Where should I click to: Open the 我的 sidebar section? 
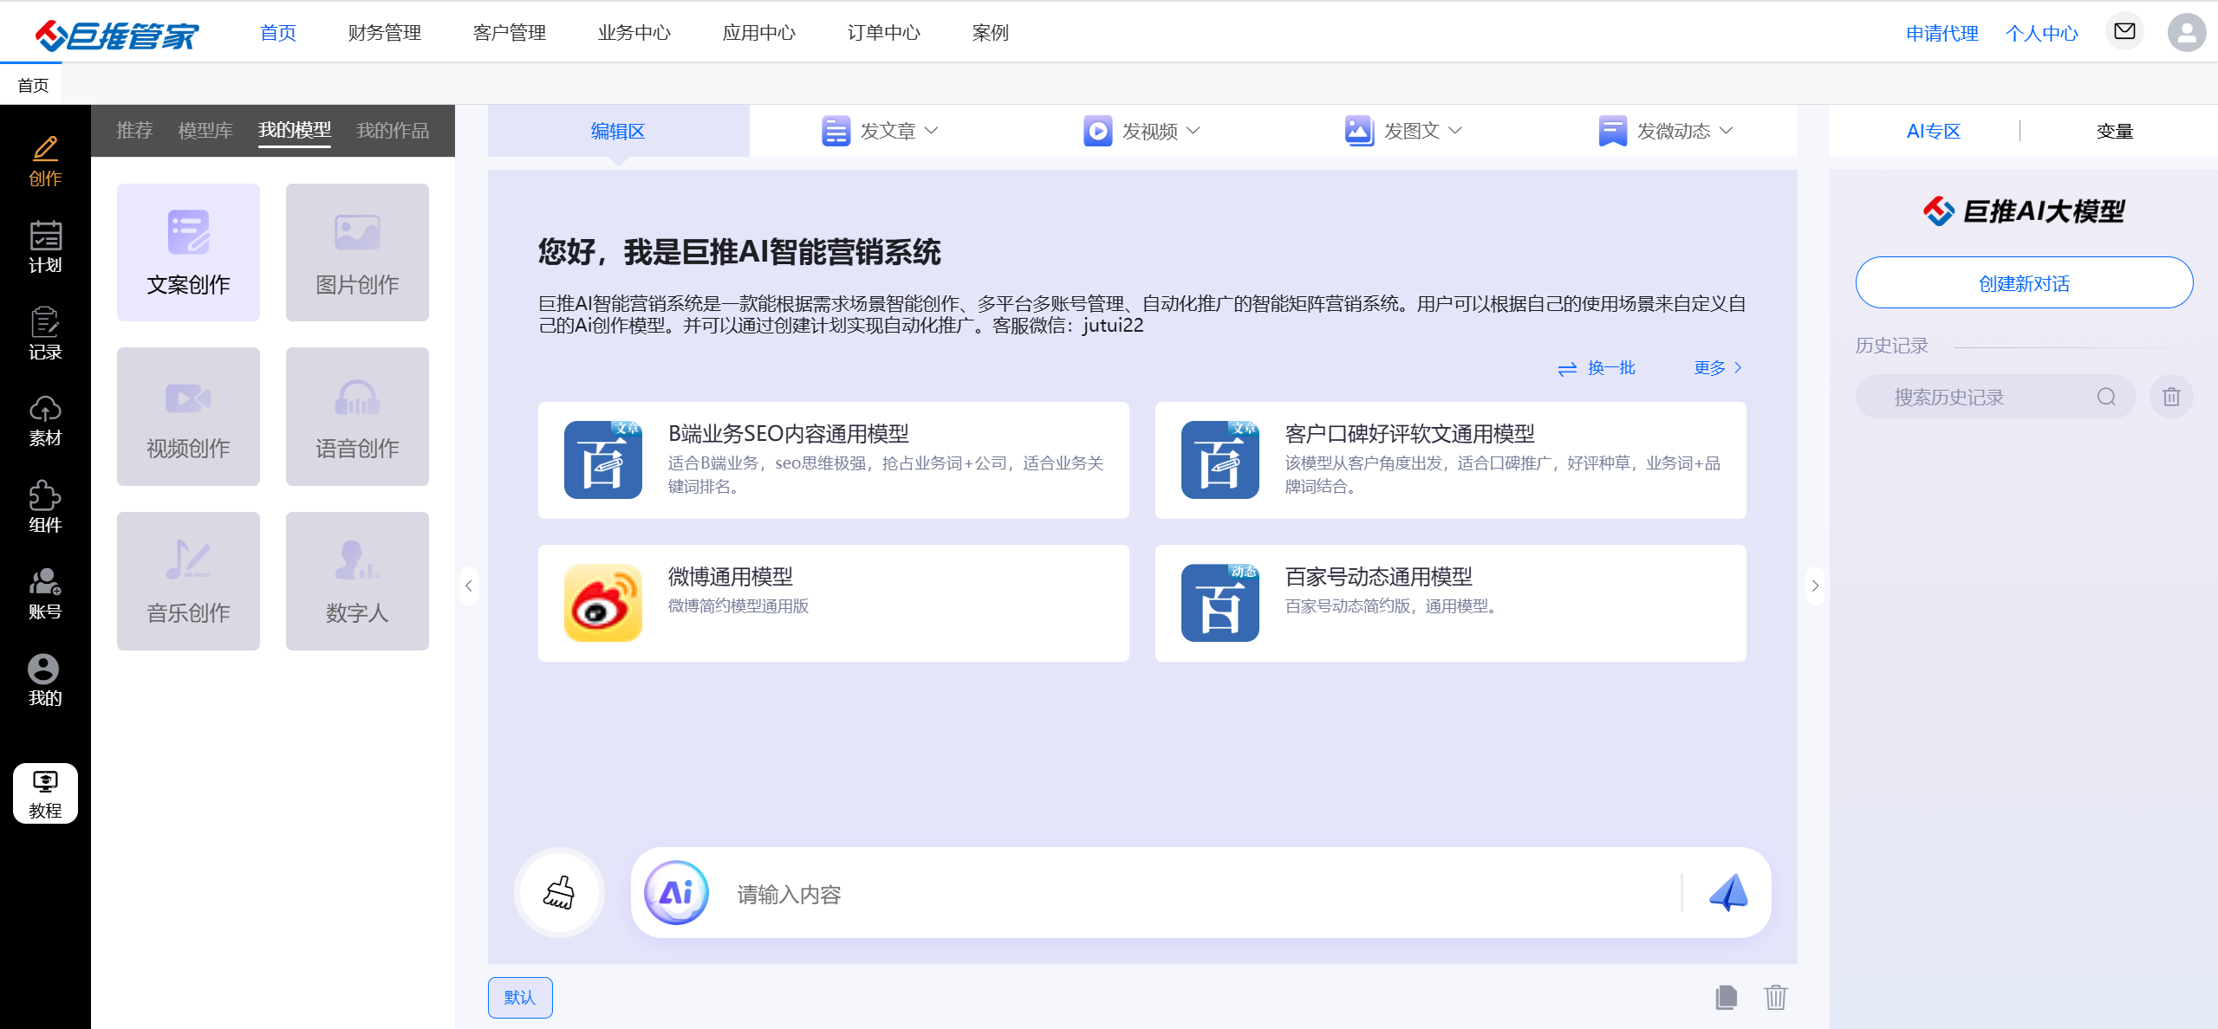45,681
